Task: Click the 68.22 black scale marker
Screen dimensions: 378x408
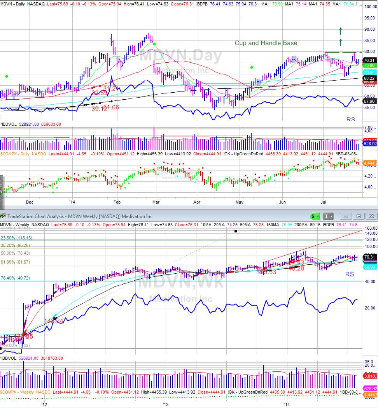Action: coord(369,78)
